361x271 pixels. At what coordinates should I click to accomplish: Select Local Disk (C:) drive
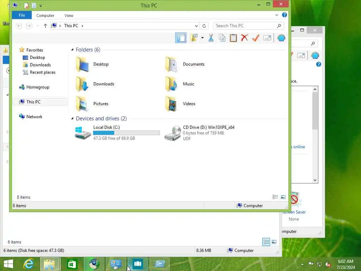pos(117,133)
